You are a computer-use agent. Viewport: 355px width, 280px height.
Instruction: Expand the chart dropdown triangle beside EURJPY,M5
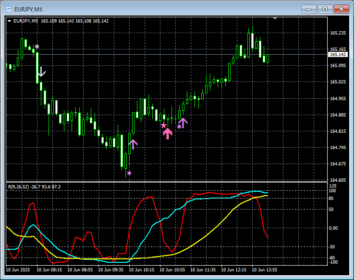tap(10, 21)
